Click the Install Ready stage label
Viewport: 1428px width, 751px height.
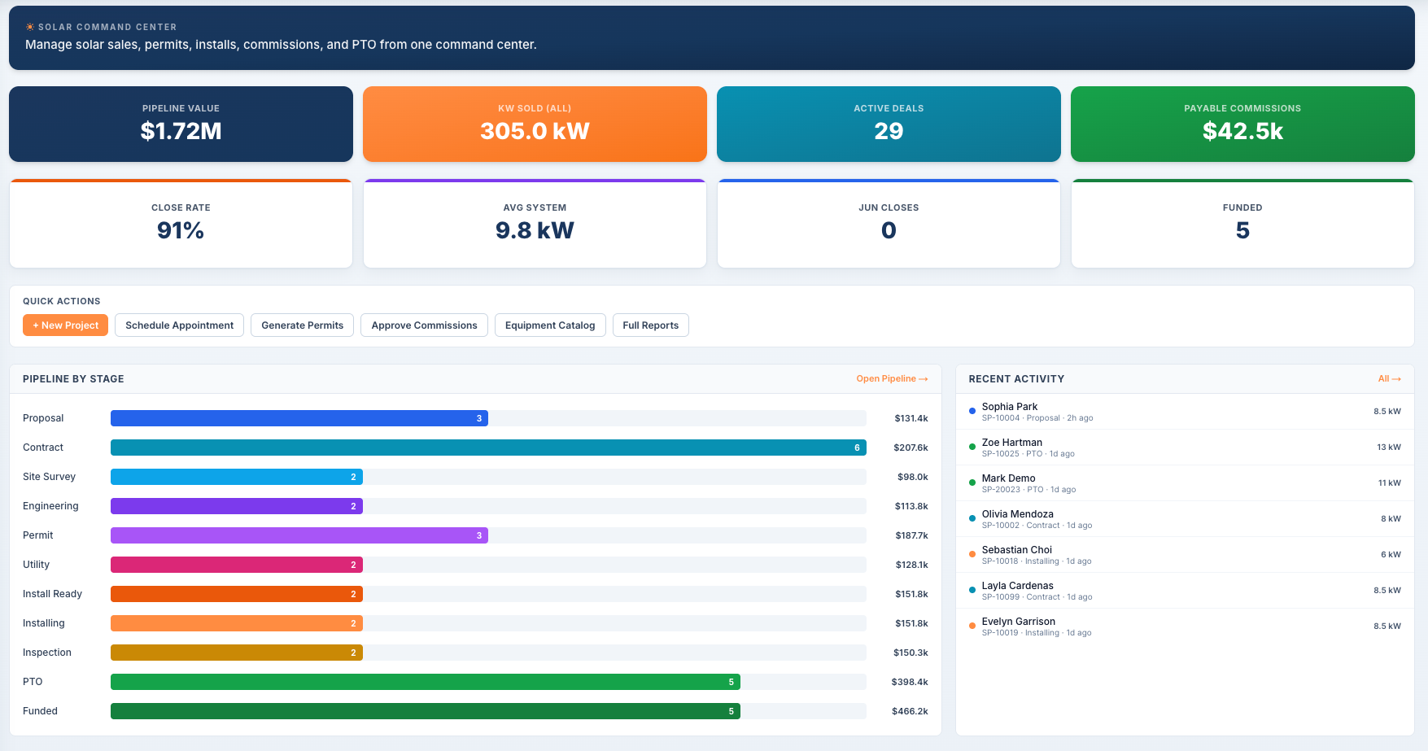(52, 594)
